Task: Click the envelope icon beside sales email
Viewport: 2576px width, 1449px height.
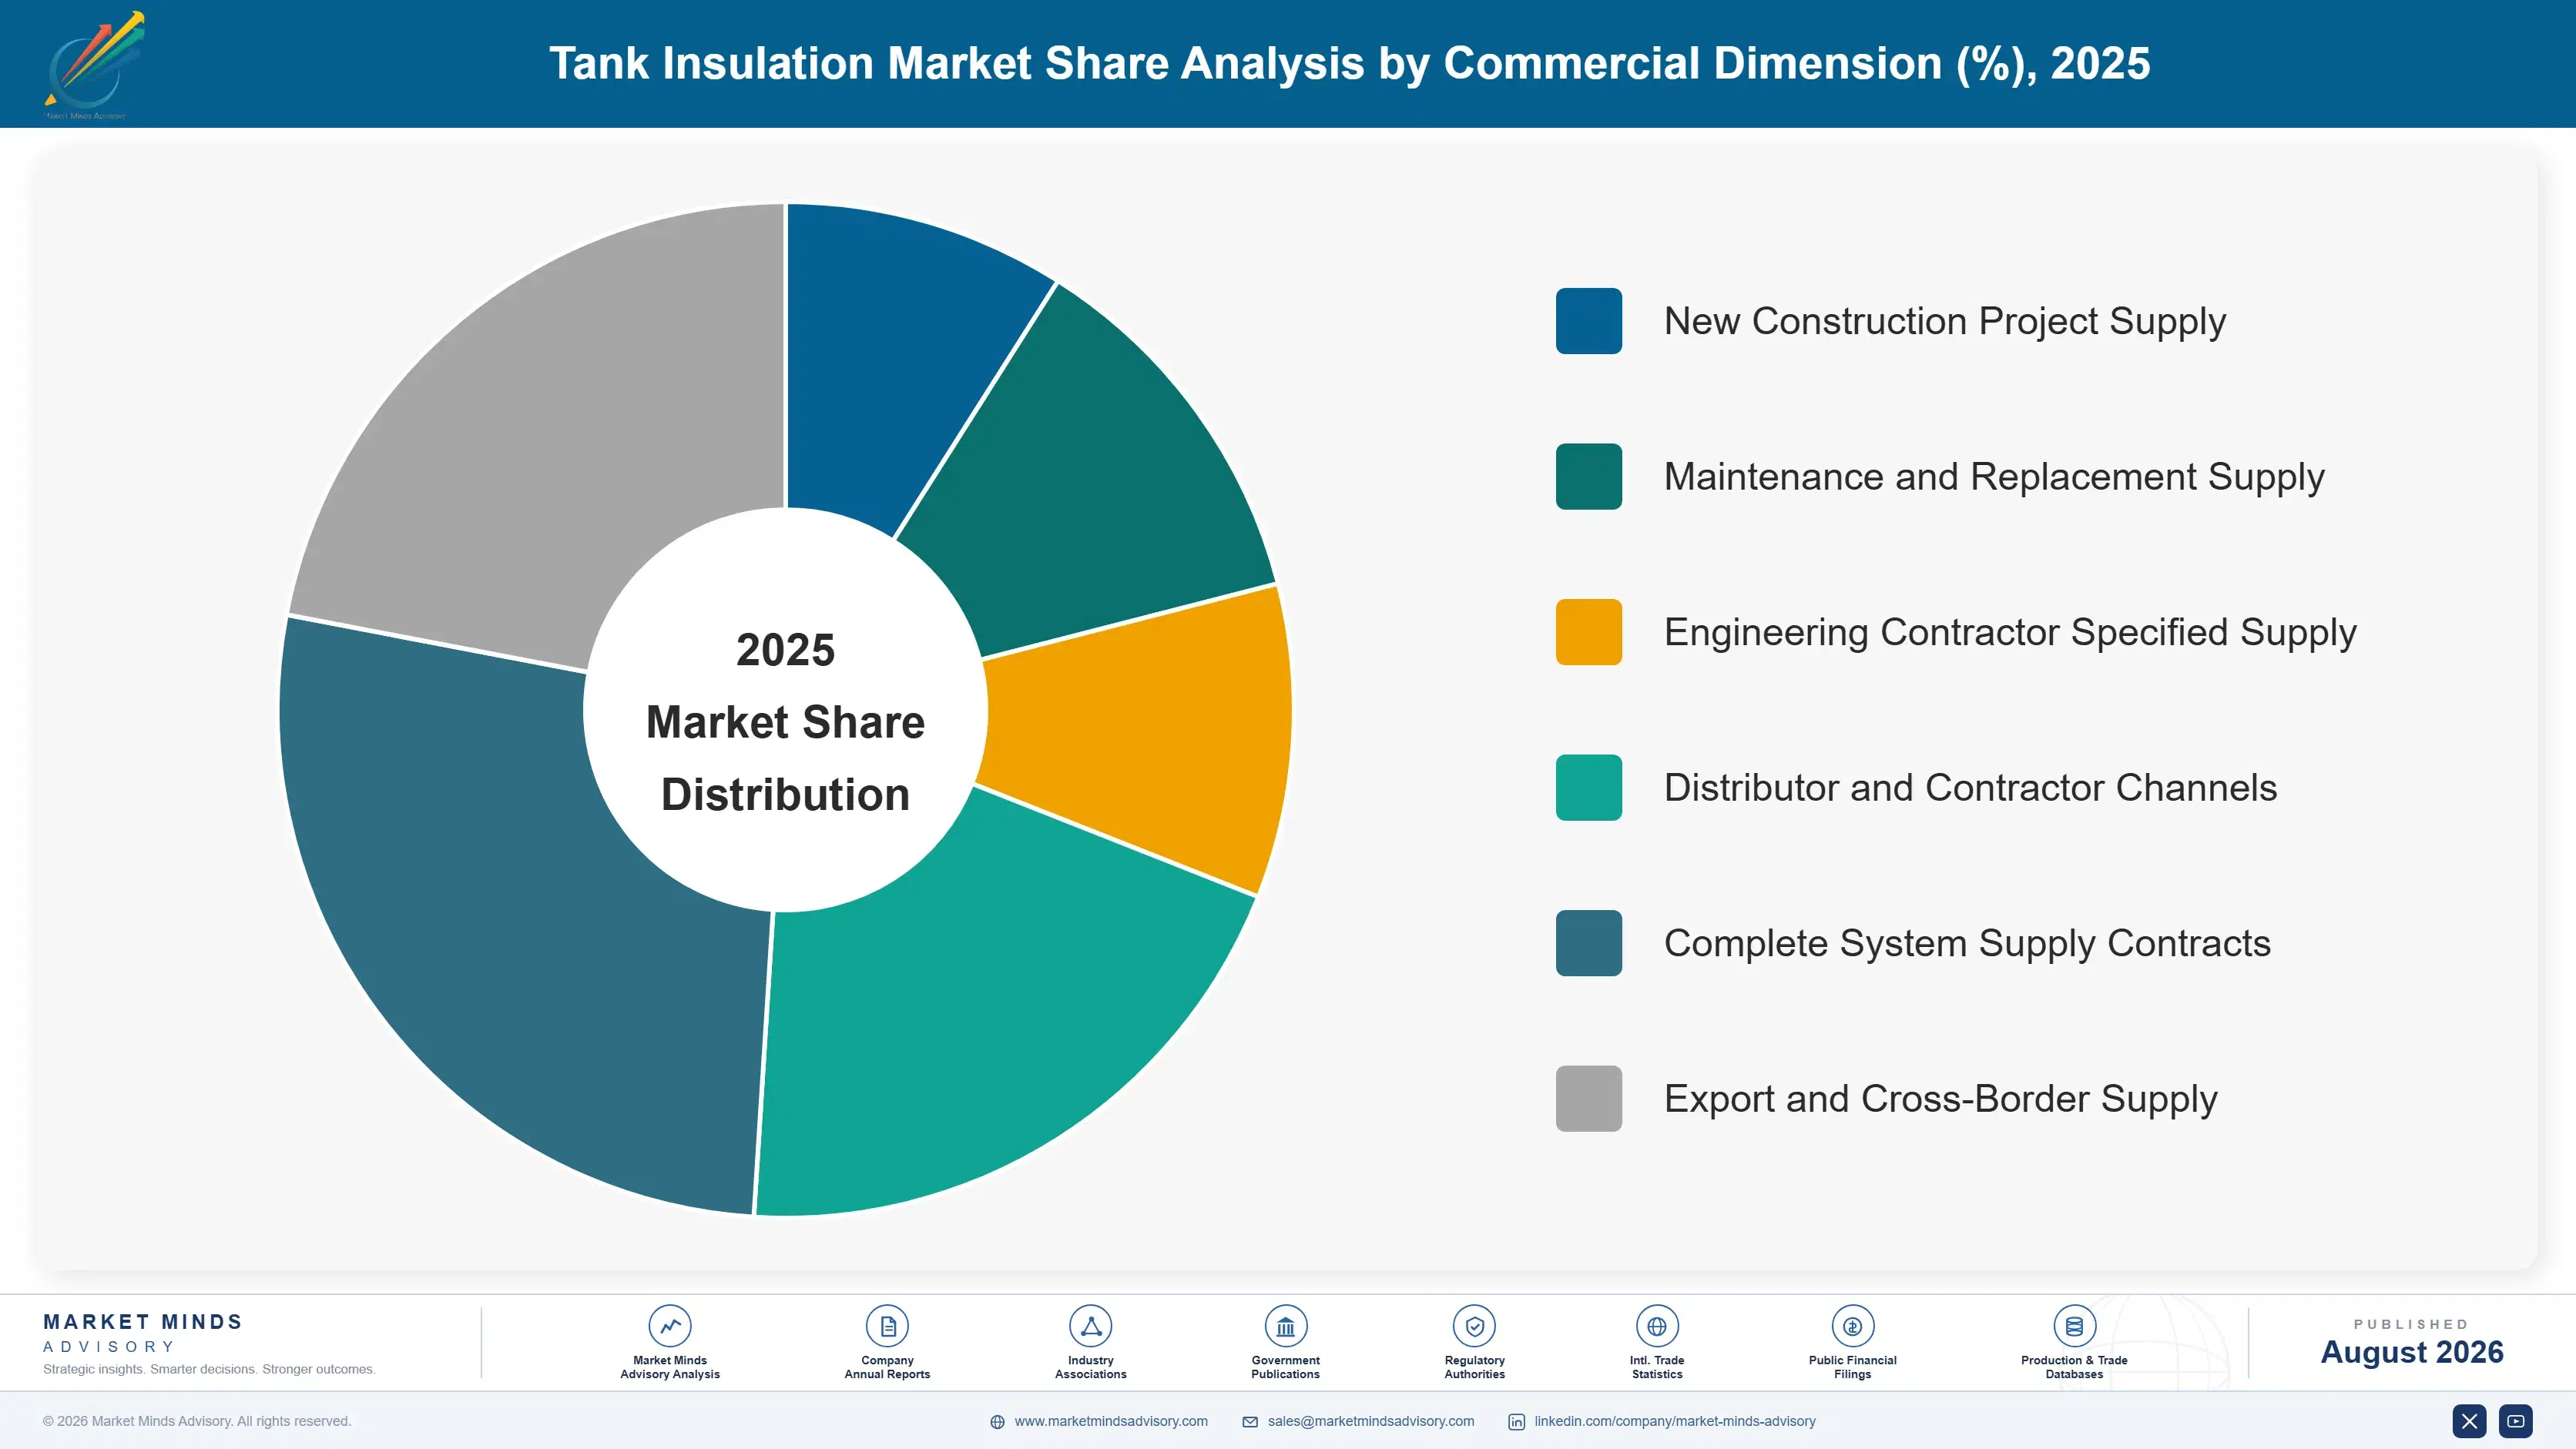Action: coord(1250,1422)
